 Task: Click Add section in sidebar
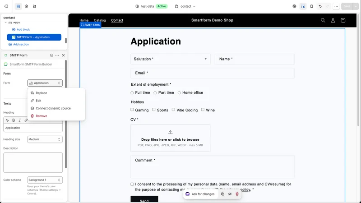point(19,44)
